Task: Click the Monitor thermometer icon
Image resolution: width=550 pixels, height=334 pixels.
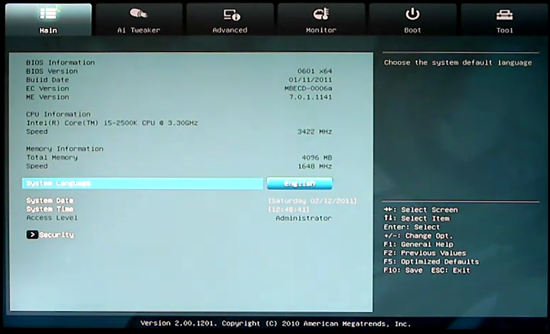Action: pos(321,14)
